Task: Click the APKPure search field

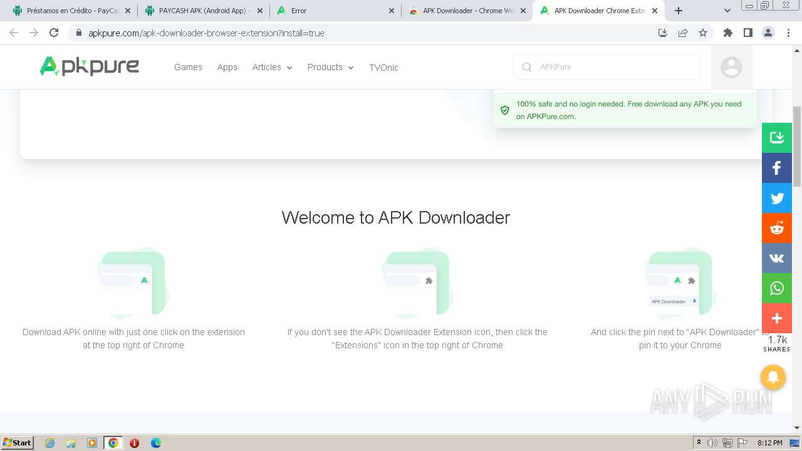Action: [x=607, y=67]
